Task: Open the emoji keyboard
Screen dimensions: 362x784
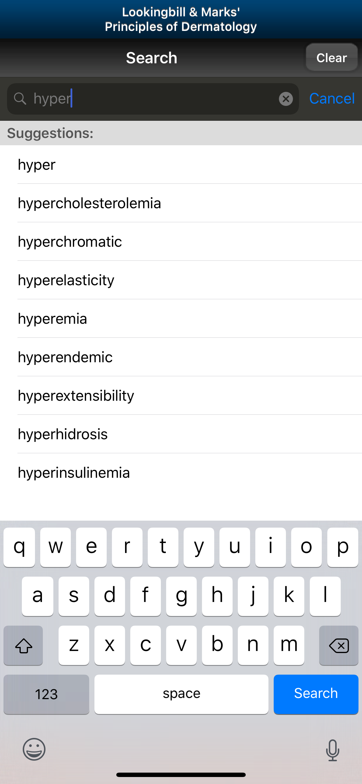Action: tap(34, 749)
